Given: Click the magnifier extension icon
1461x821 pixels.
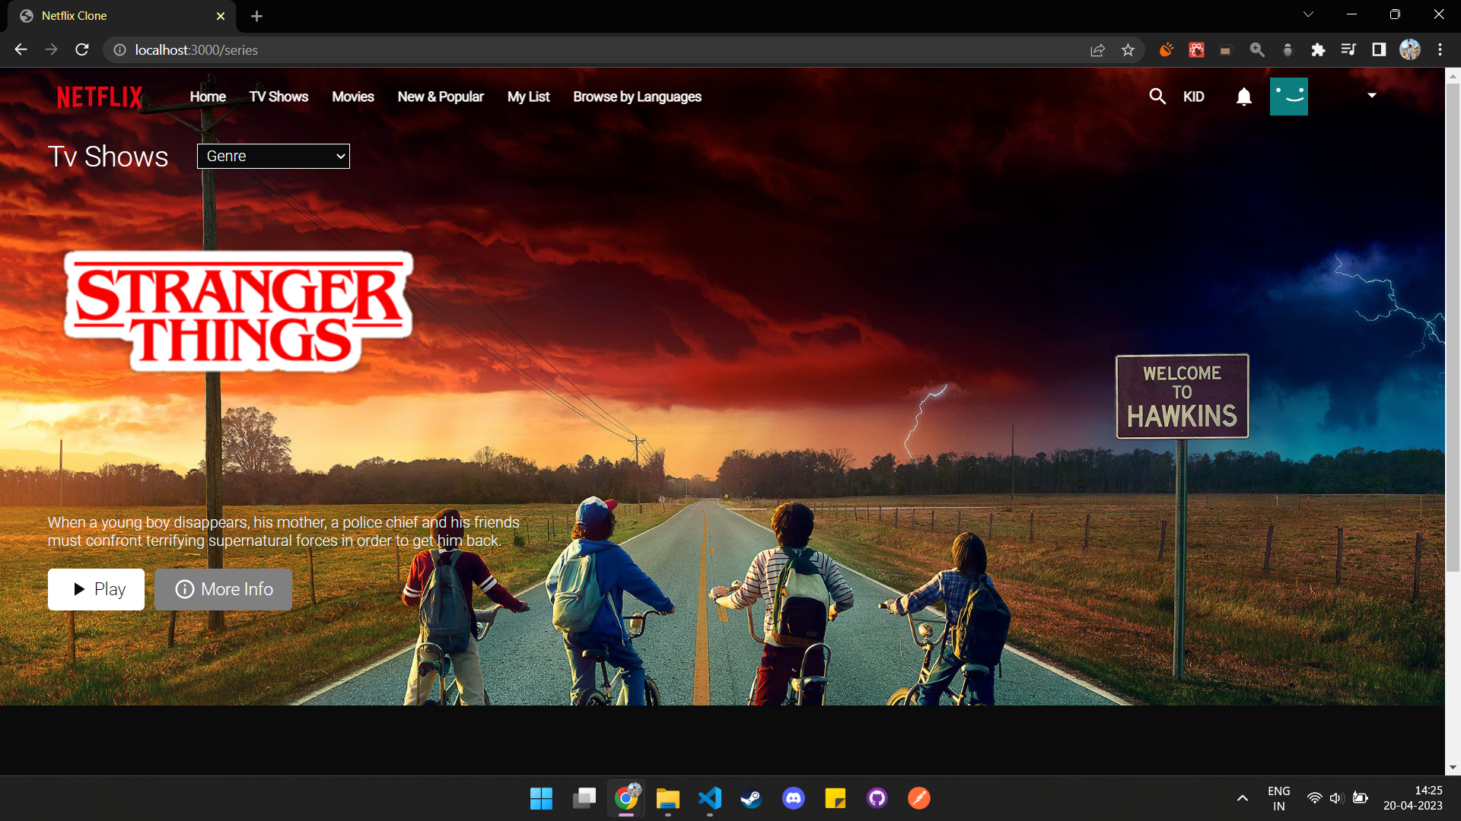Looking at the screenshot, I should click(1257, 49).
